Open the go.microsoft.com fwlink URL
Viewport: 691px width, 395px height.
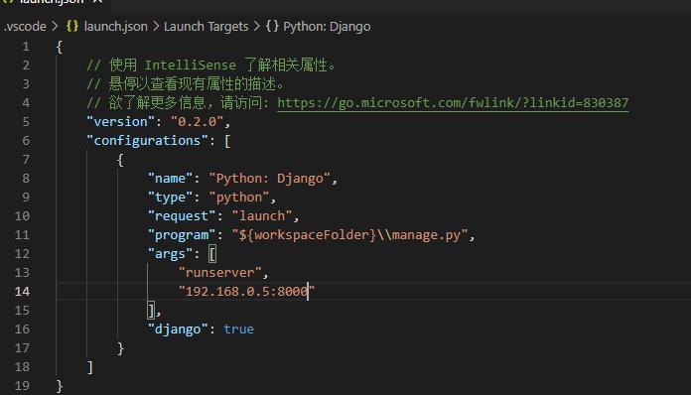(453, 103)
